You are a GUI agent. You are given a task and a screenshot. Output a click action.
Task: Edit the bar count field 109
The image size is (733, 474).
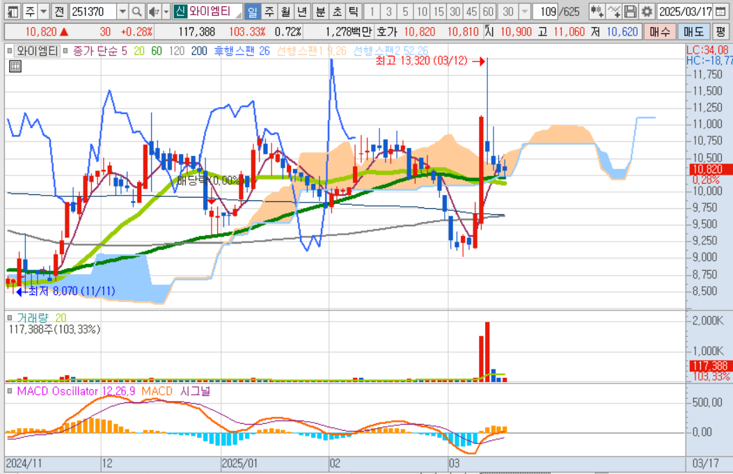click(547, 11)
